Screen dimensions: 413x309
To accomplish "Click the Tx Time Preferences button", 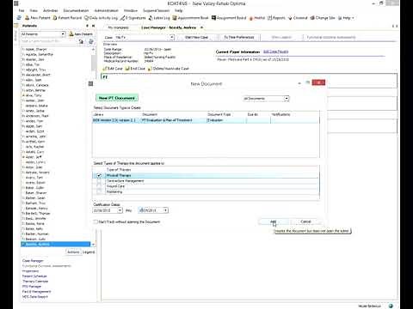I will pyautogui.click(x=239, y=37).
